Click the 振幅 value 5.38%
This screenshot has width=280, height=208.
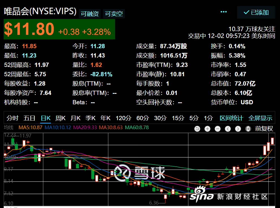click(237, 56)
